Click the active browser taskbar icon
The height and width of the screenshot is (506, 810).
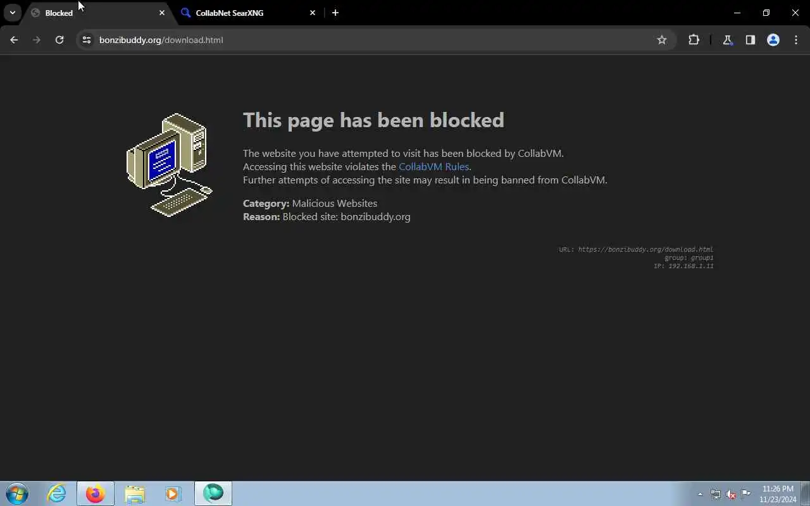213,493
